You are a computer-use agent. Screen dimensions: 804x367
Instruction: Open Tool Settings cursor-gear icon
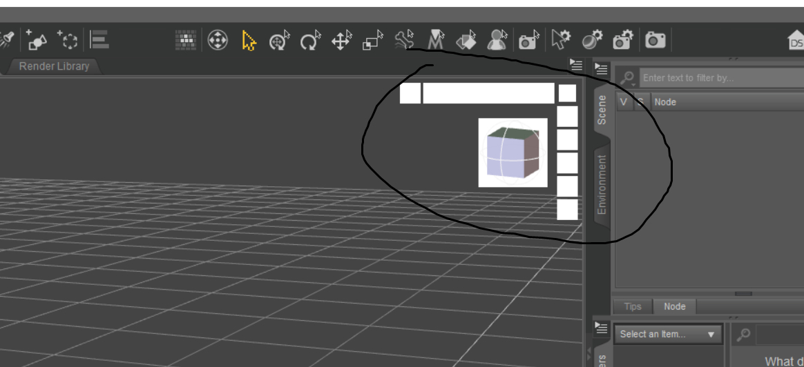coord(561,40)
